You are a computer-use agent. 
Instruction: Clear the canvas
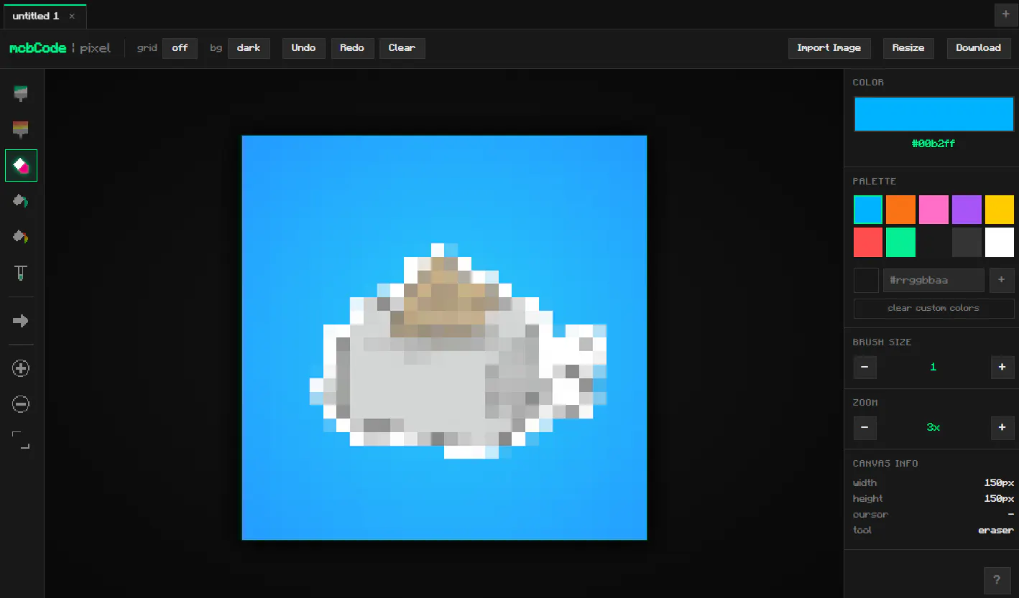pos(402,48)
